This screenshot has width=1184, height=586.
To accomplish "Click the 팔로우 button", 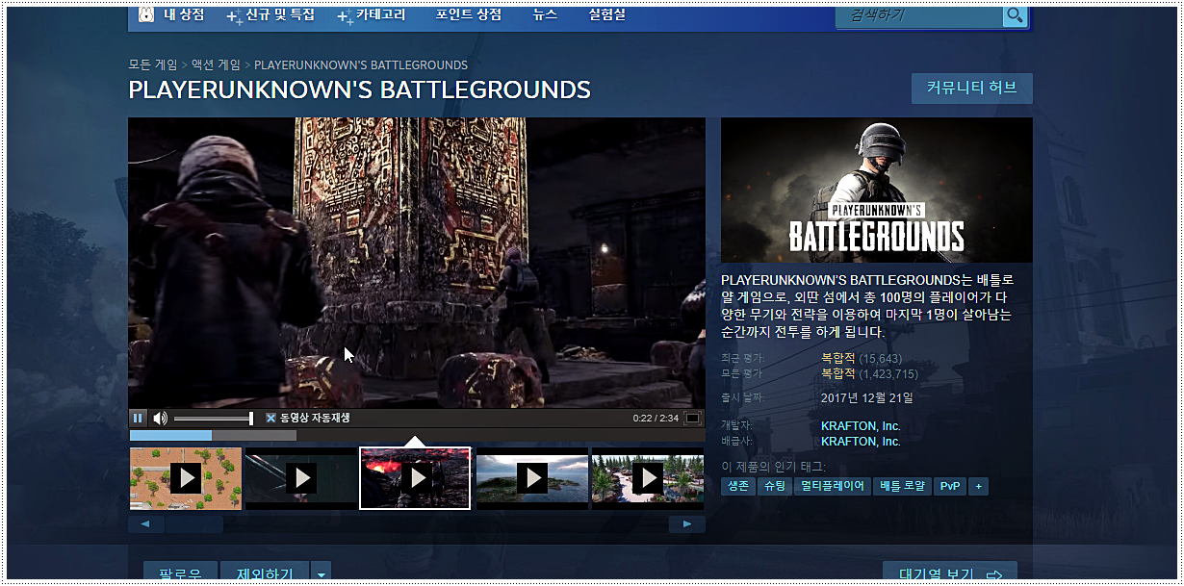I will [x=181, y=573].
